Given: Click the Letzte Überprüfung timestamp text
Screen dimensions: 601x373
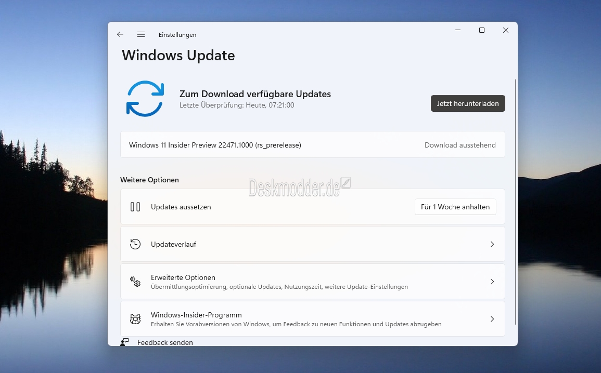Looking at the screenshot, I should [x=237, y=105].
